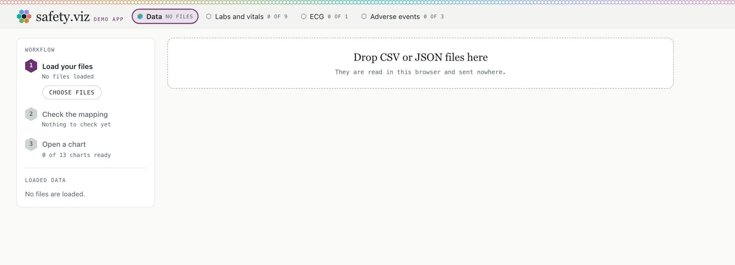
Task: Click the 'Drop CSV or JSON files here' zone
Action: point(421,63)
